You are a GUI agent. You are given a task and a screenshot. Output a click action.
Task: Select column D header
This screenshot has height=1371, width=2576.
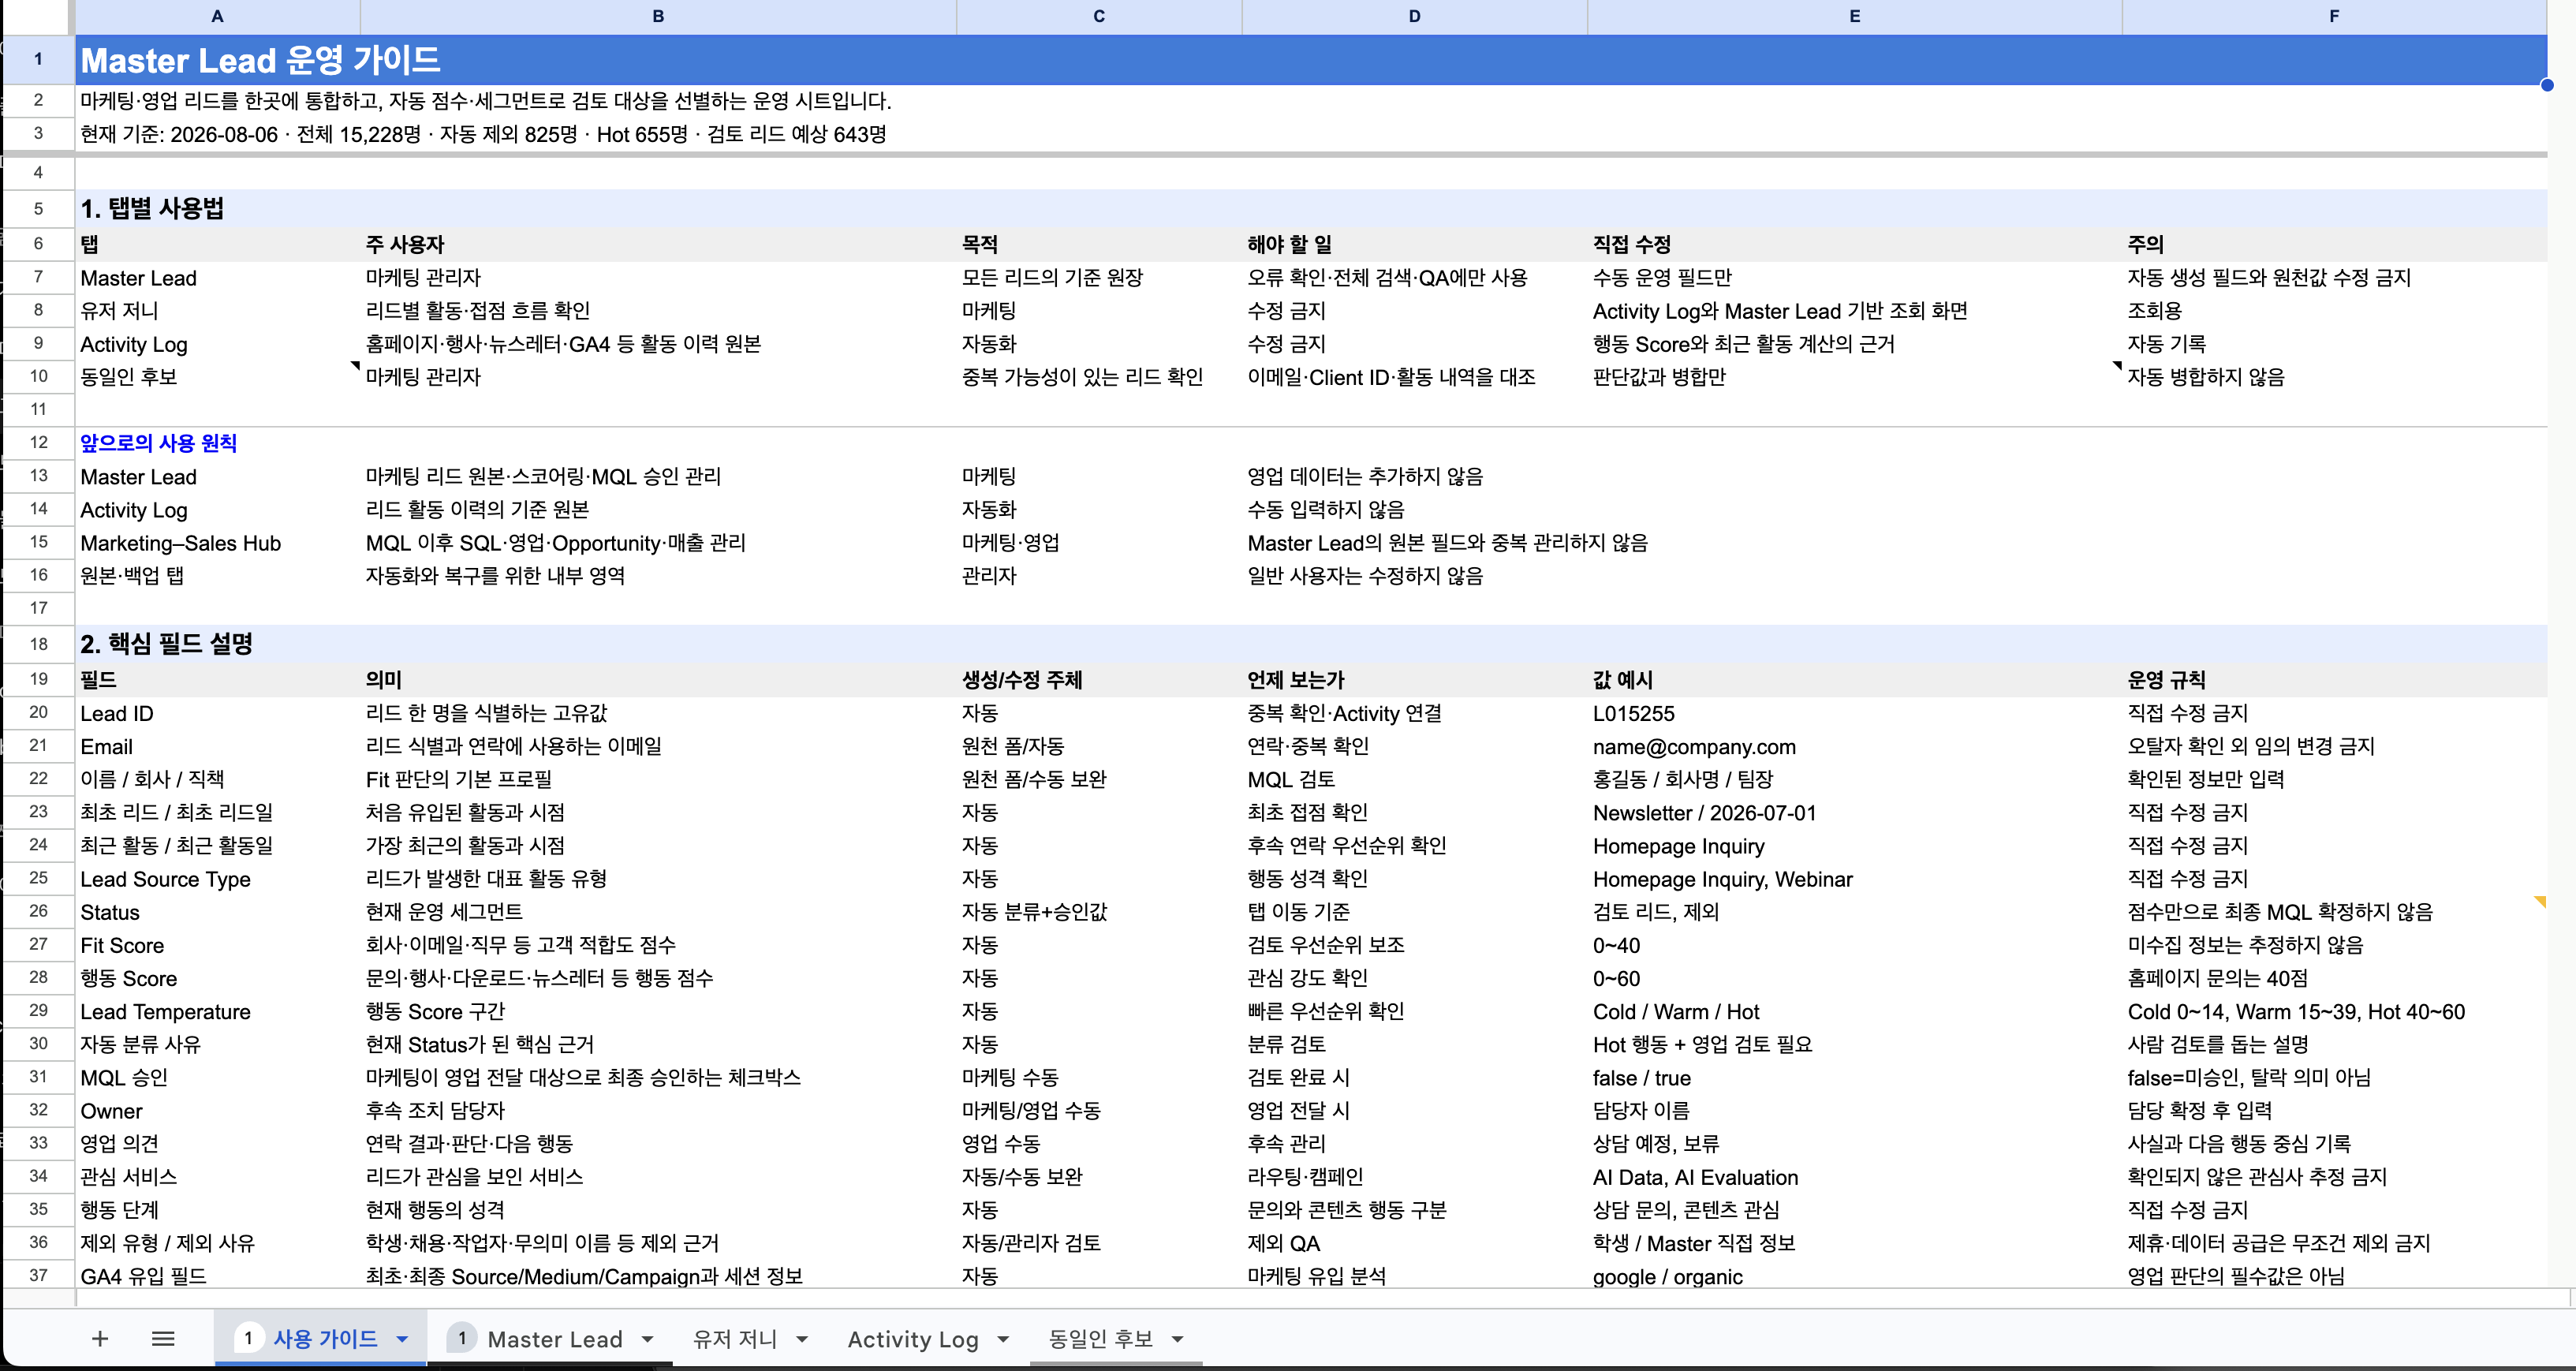1414,16
